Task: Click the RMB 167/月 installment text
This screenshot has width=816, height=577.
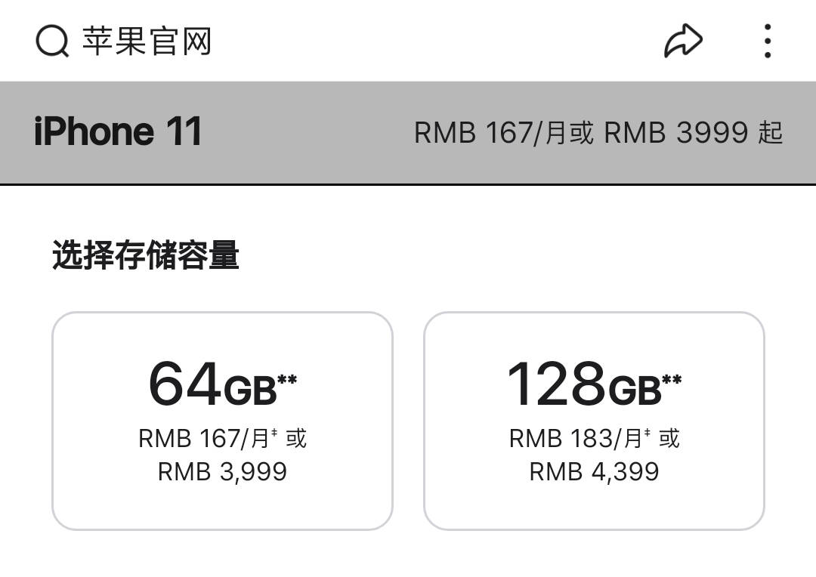Action: tap(203, 438)
